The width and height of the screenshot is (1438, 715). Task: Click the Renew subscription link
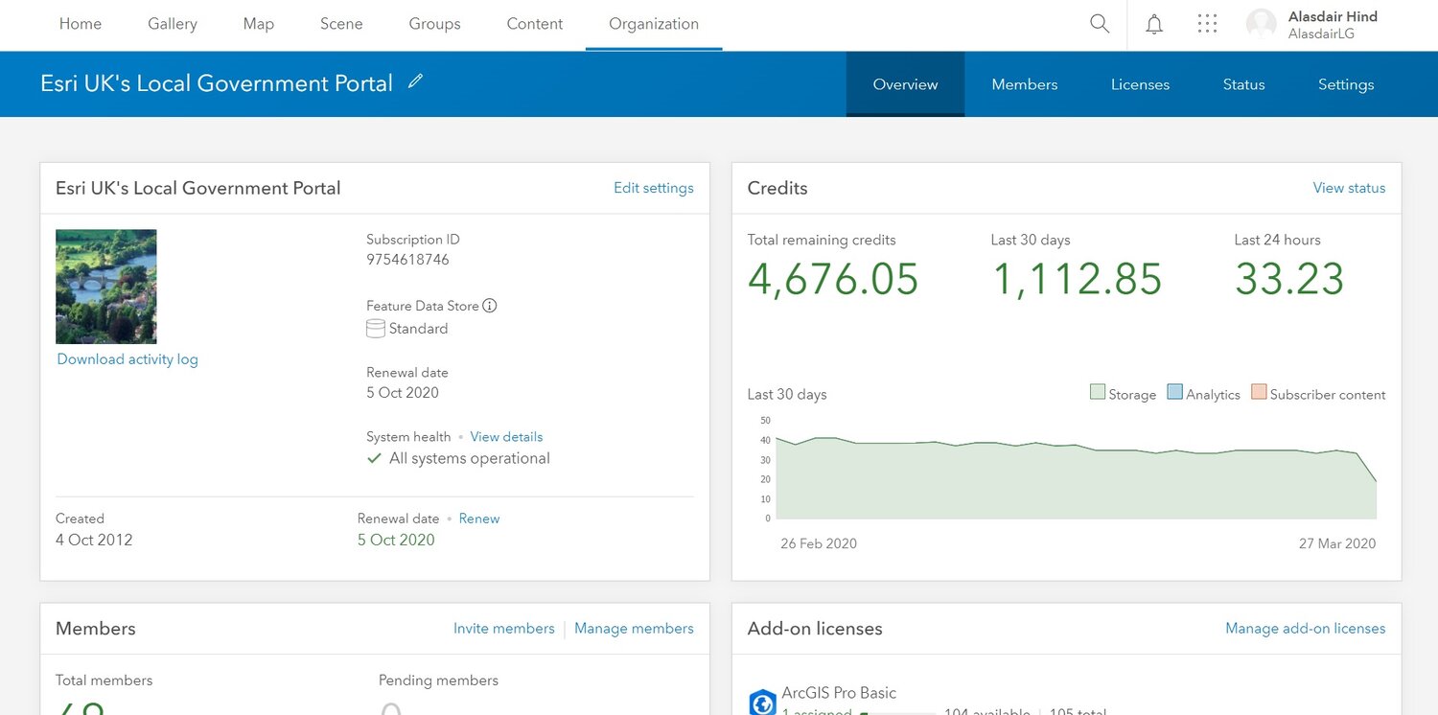[479, 519]
